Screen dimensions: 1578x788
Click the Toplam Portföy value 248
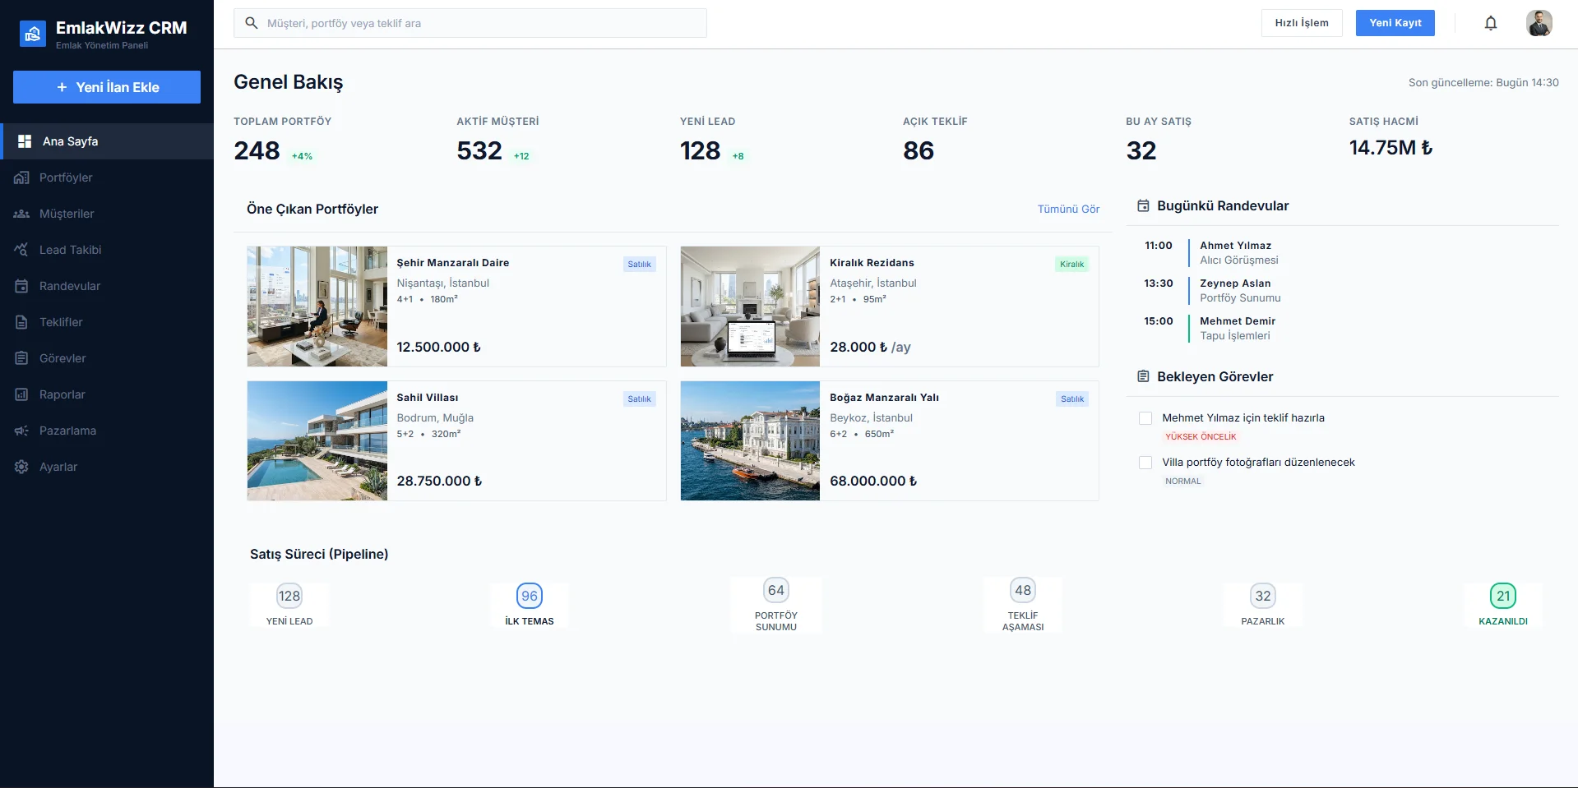(257, 150)
